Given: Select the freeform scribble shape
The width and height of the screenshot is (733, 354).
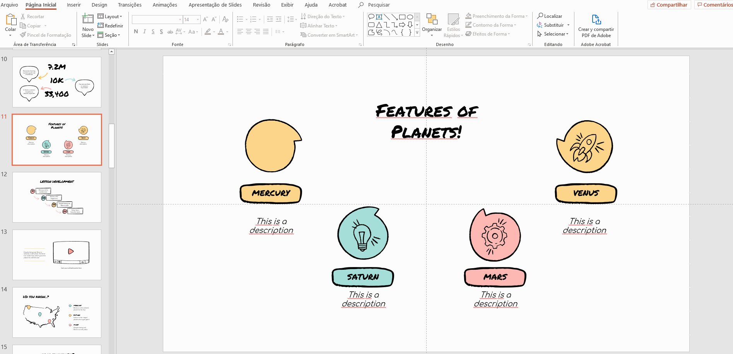Looking at the screenshot, I should 379,33.
